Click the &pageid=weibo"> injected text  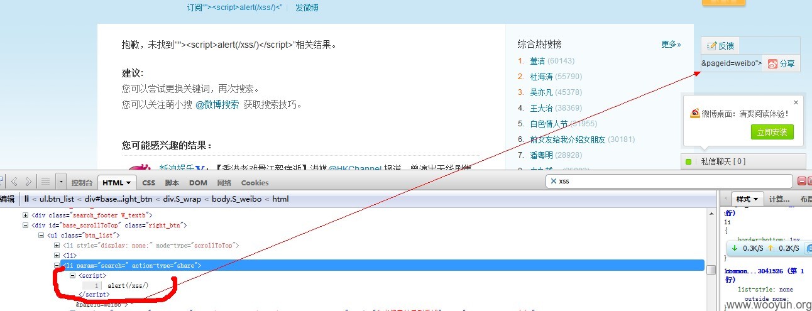732,63
